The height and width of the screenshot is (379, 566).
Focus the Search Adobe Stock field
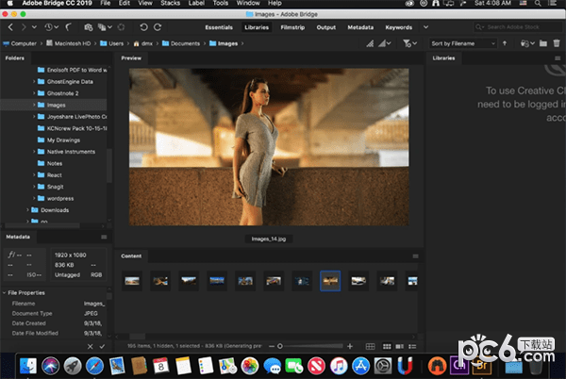pyautogui.click(x=518, y=27)
